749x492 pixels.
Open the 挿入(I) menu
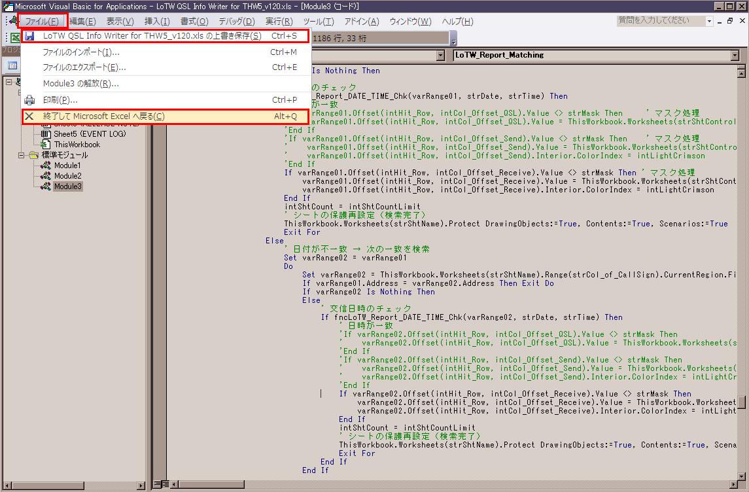tap(157, 22)
